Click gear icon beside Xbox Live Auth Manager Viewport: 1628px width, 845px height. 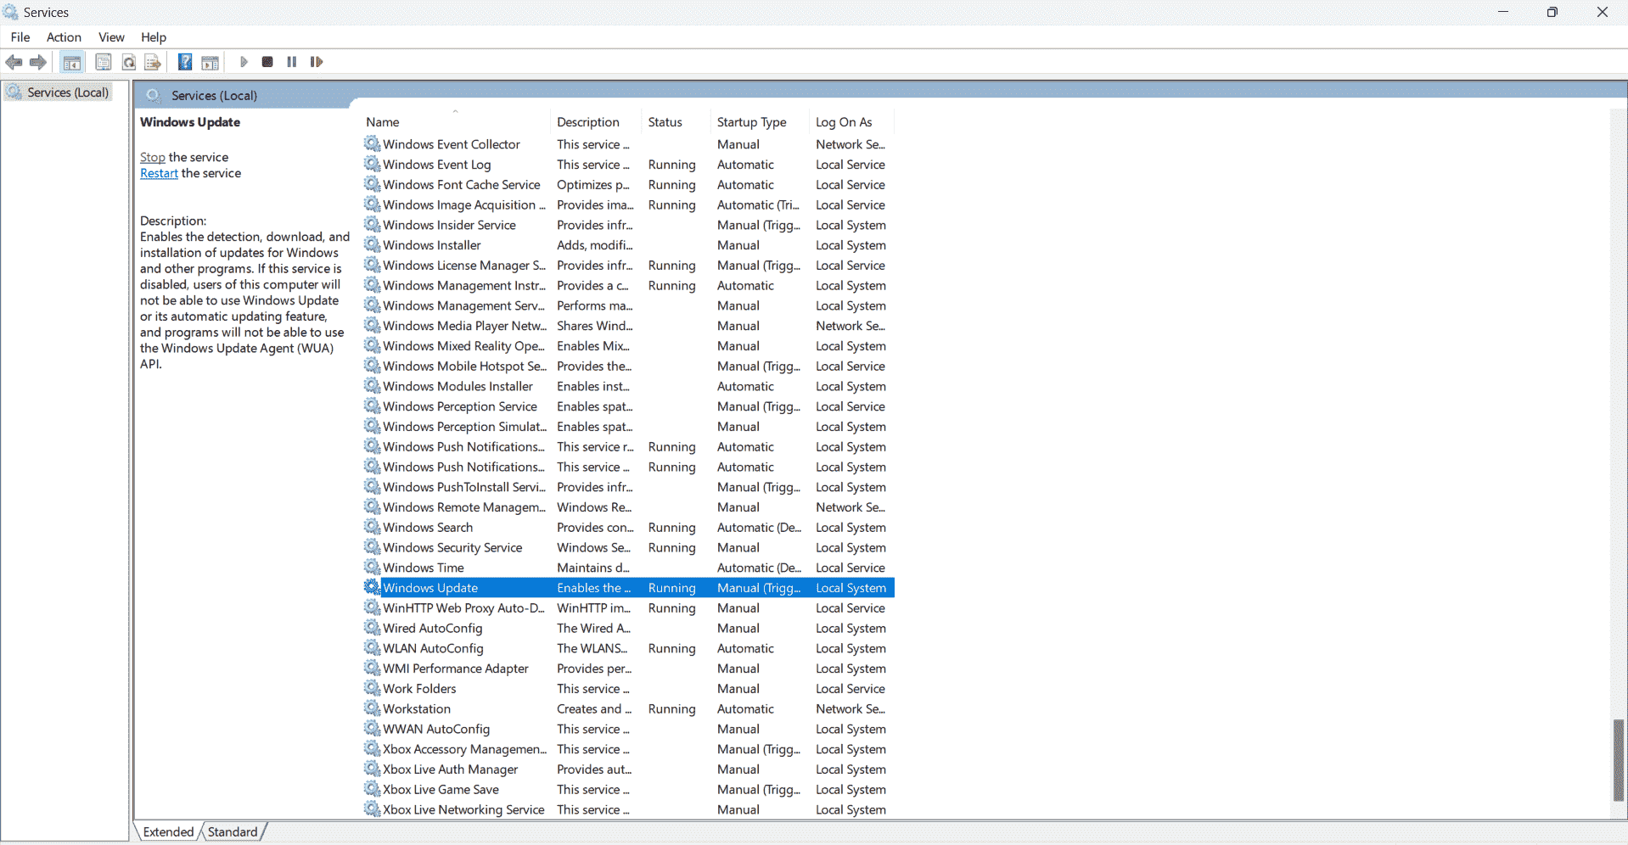coord(372,769)
